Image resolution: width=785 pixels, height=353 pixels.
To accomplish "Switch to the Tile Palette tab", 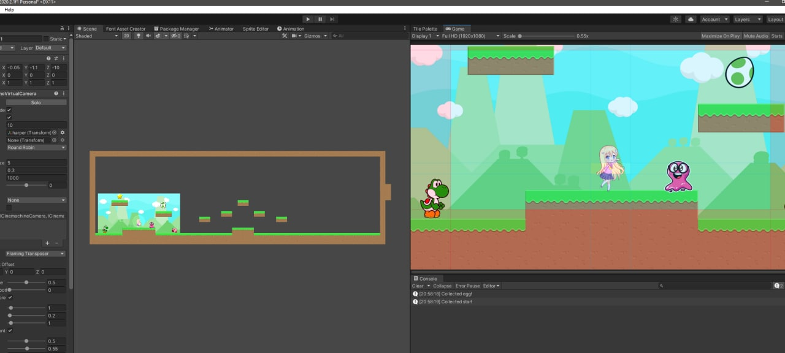I will [425, 29].
